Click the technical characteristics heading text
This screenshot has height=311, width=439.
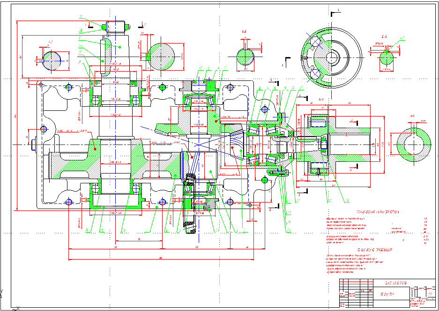(x=376, y=212)
